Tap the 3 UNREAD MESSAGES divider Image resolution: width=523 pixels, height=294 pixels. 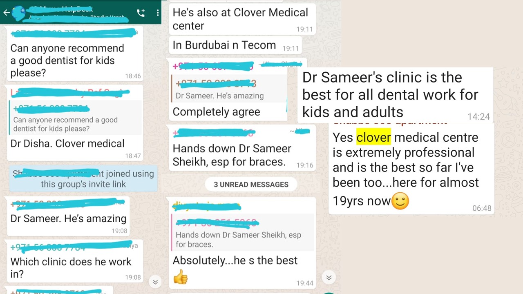click(x=251, y=184)
